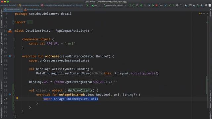212x119 pixels.
Task: Click the 'no name provided' breadcrumb
Action: tap(29, 5)
